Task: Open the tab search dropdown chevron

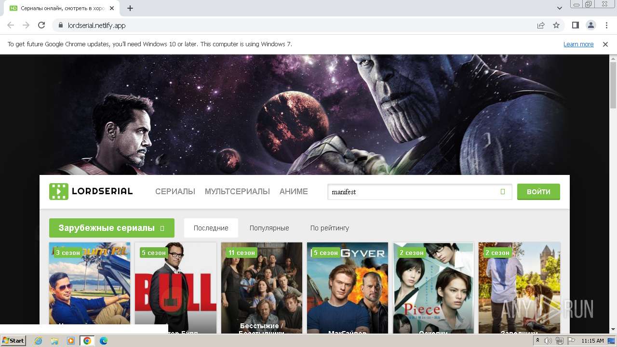Action: (x=560, y=8)
